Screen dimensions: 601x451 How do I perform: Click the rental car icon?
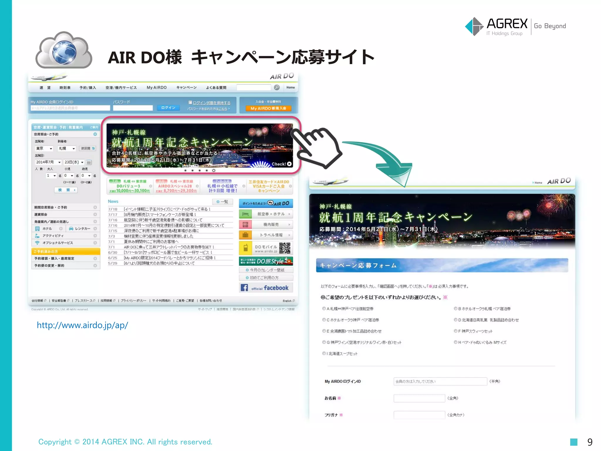click(x=71, y=228)
